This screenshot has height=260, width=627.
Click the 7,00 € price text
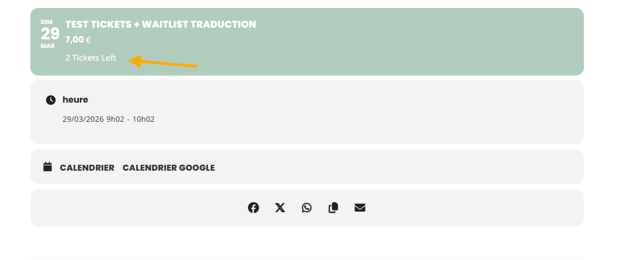click(x=78, y=39)
